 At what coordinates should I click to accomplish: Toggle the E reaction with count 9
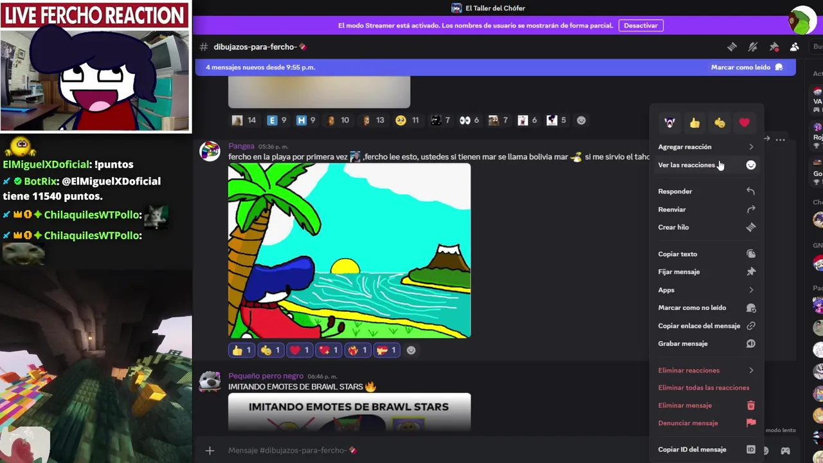[277, 120]
